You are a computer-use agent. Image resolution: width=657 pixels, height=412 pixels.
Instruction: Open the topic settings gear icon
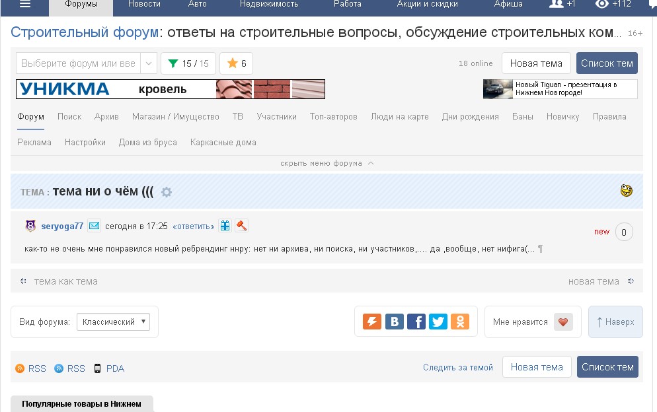tap(167, 192)
